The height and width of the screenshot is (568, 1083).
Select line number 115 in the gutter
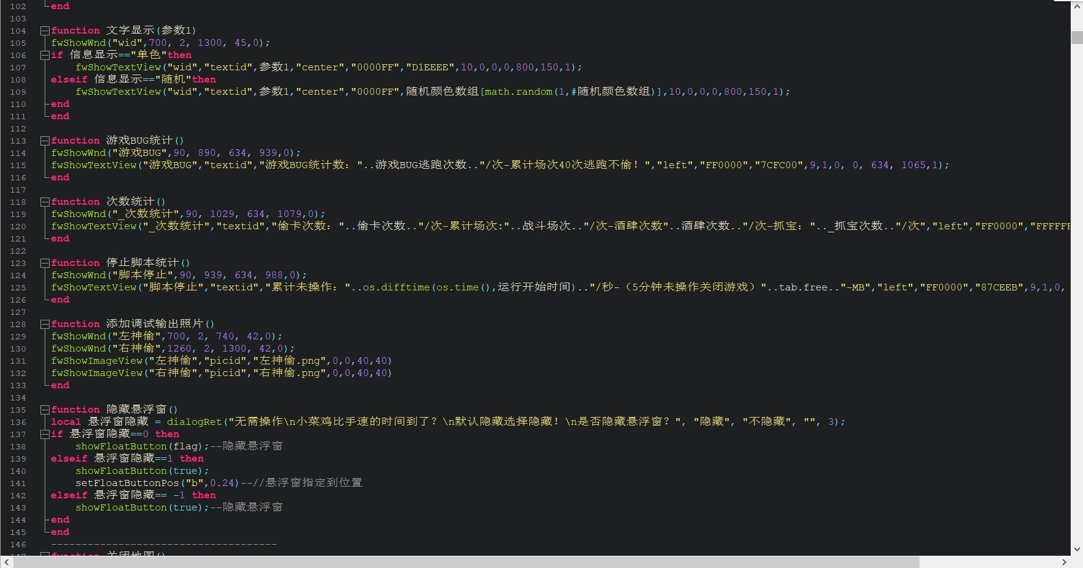(x=18, y=165)
